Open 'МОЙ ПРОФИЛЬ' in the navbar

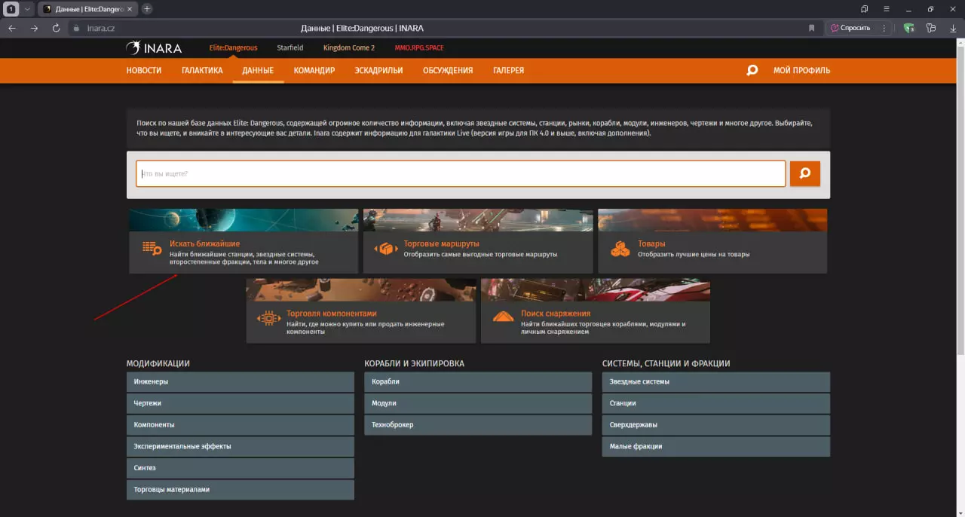801,70
